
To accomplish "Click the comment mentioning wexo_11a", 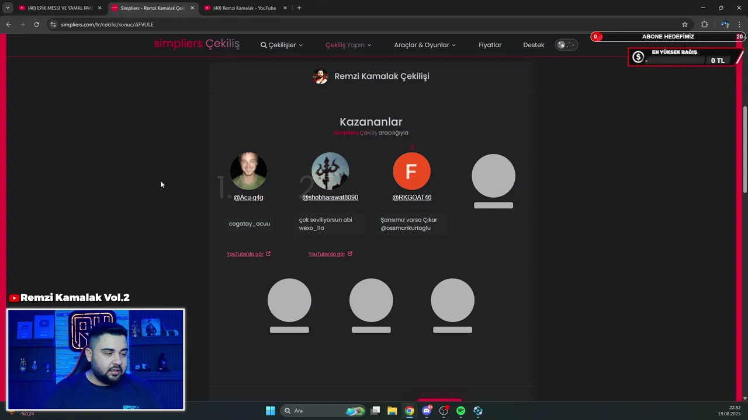I will click(x=325, y=224).
